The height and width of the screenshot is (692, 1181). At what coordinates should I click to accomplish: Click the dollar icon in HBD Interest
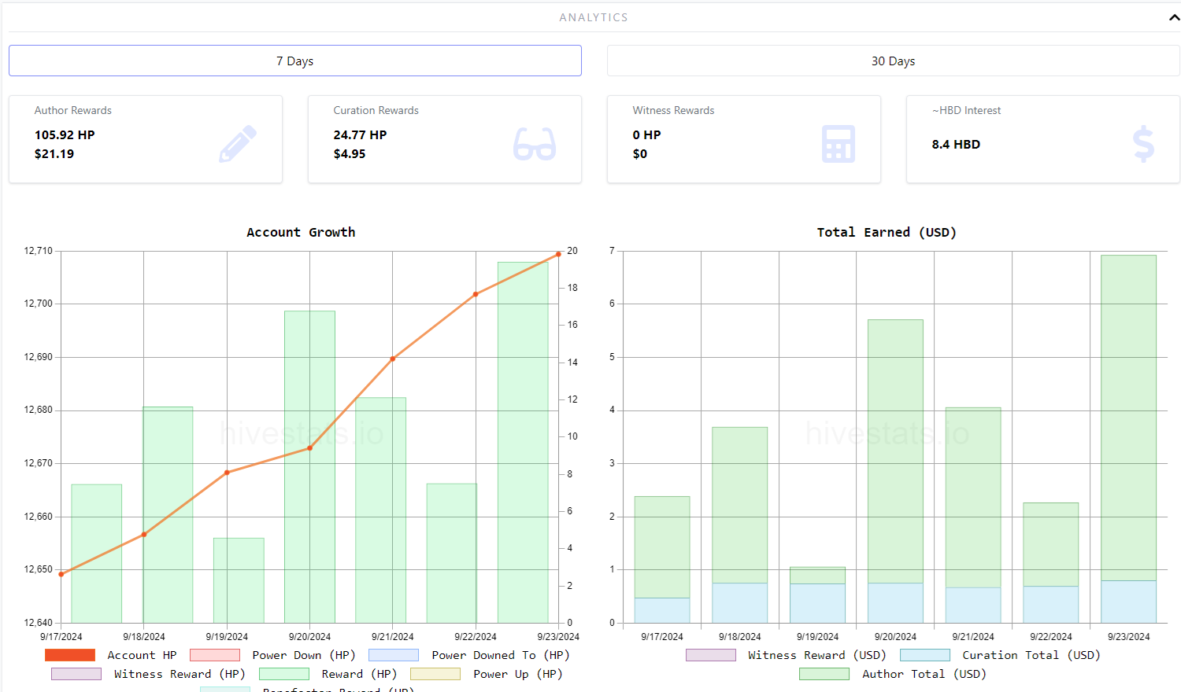point(1143,144)
